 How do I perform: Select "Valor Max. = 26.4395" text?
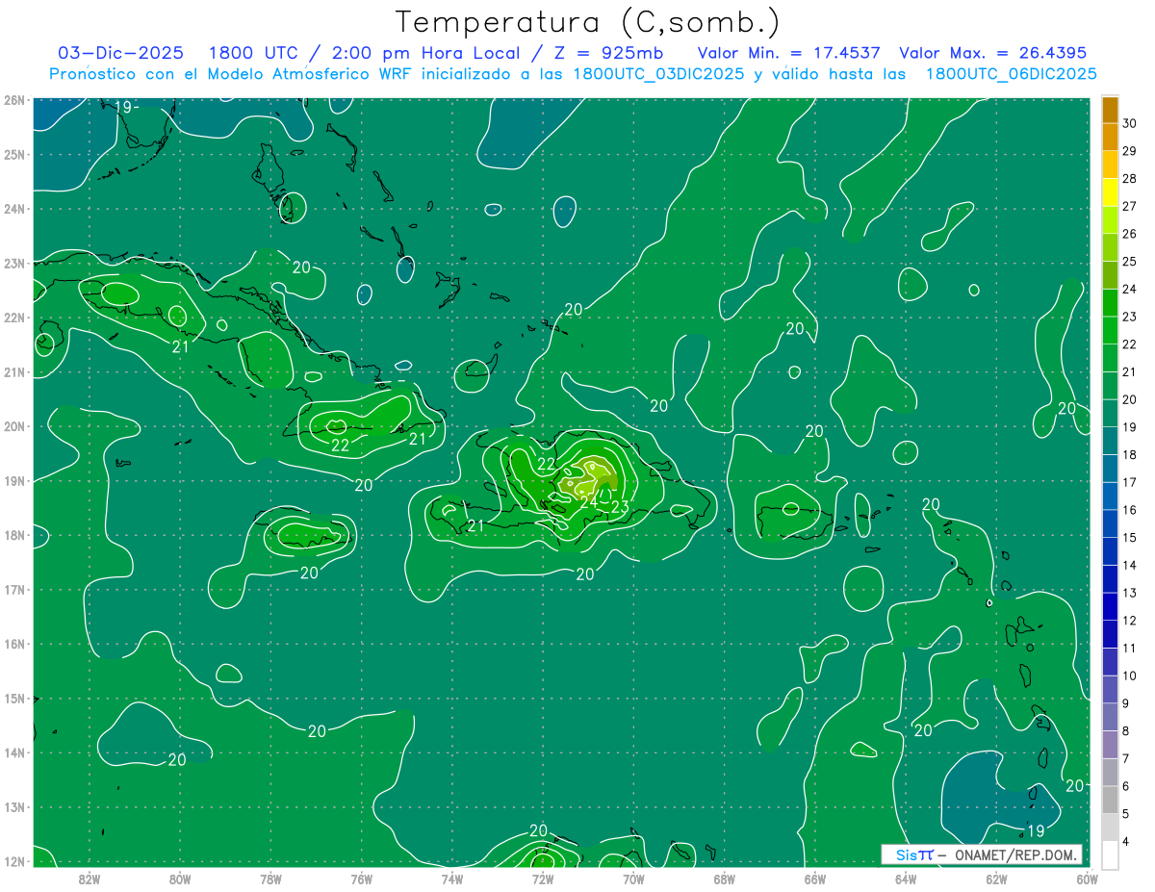[992, 53]
